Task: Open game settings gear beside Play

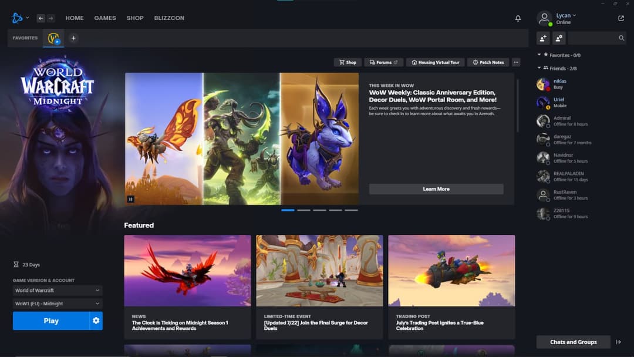Action: [x=96, y=321]
